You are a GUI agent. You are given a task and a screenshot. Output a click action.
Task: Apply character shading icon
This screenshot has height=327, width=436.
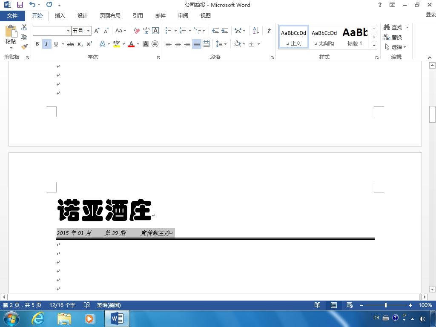(146, 44)
